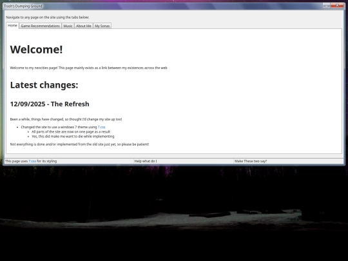348x261 pixels.
Task: Open the Music tab
Action: click(68, 26)
